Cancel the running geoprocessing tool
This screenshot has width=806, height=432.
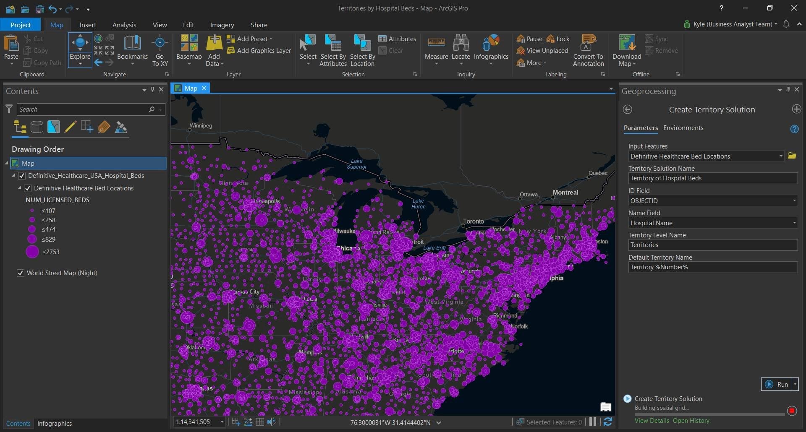792,411
